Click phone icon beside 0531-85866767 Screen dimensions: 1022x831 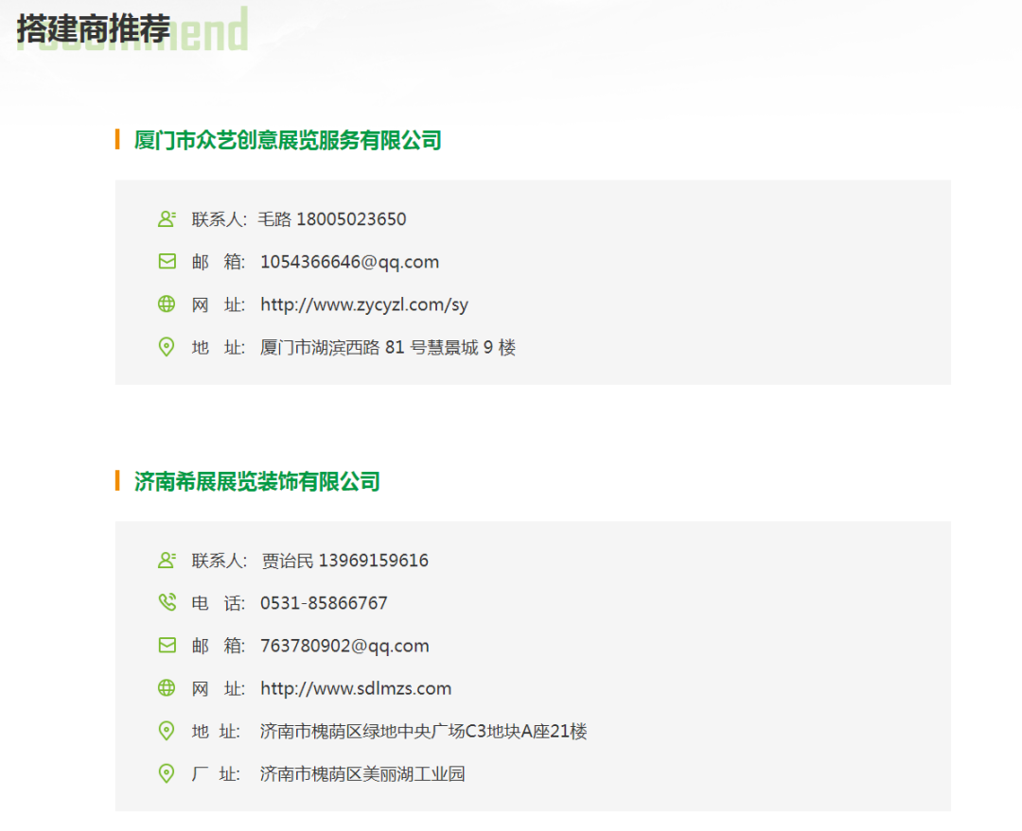tap(167, 602)
